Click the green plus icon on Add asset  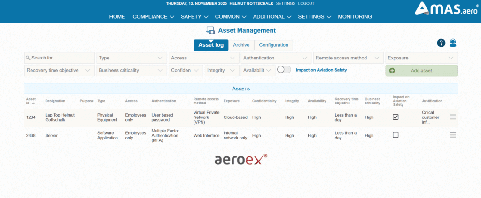pyautogui.click(x=392, y=71)
